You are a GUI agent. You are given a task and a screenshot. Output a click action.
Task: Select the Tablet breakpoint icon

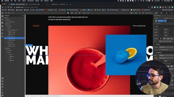pyautogui.click(x=72, y=13)
